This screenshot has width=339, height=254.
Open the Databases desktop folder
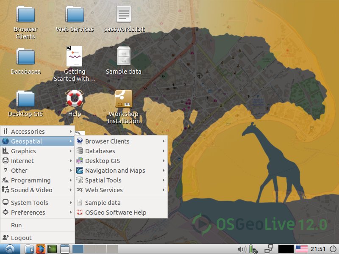[25, 57]
